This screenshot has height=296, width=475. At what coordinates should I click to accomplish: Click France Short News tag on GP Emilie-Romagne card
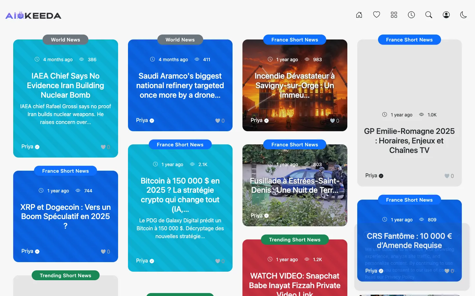pyautogui.click(x=409, y=40)
